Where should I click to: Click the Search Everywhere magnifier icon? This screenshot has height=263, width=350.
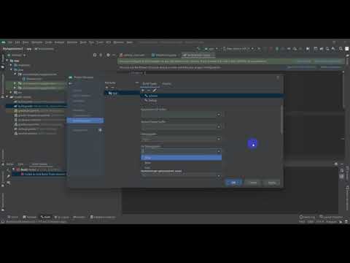[x=341, y=49]
